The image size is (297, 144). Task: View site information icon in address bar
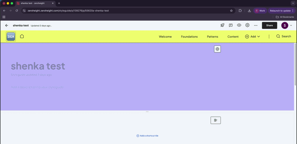pos(24,11)
